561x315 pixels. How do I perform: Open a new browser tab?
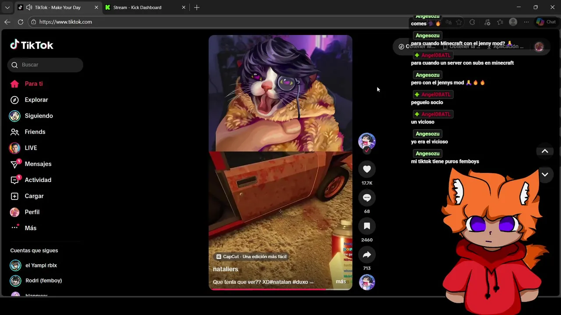(x=197, y=7)
